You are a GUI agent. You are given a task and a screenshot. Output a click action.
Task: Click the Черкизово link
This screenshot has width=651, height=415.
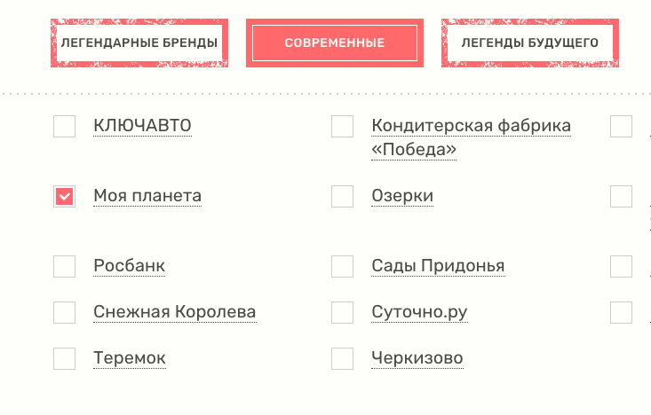click(417, 358)
